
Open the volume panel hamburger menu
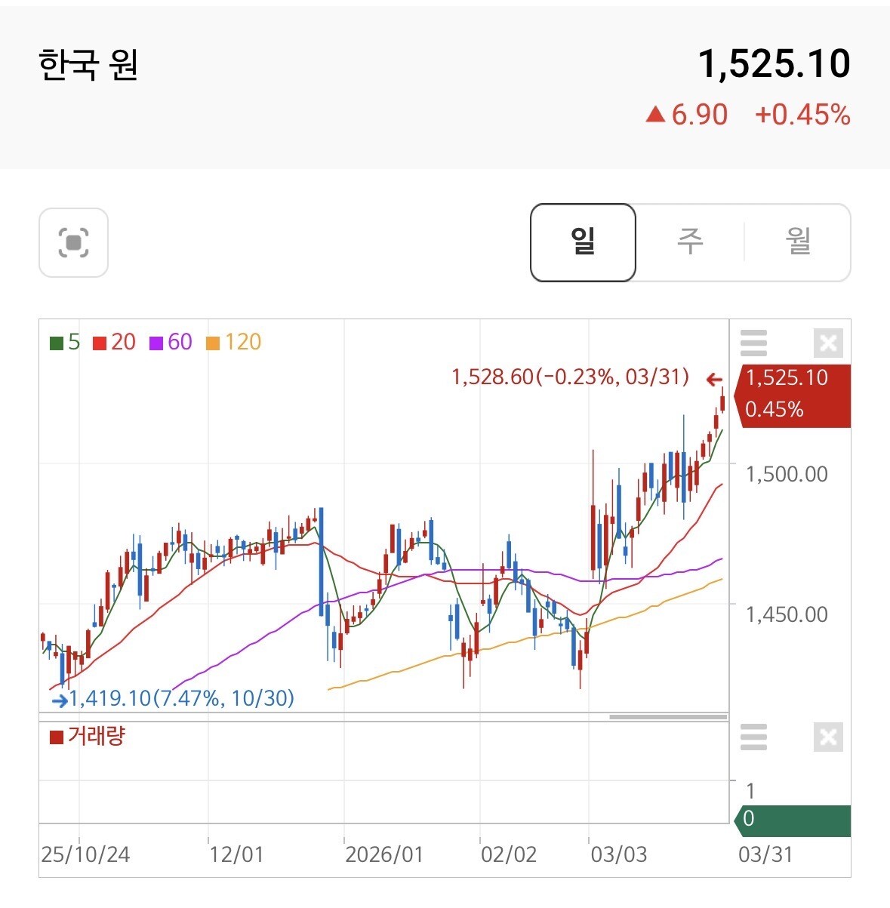tap(753, 737)
